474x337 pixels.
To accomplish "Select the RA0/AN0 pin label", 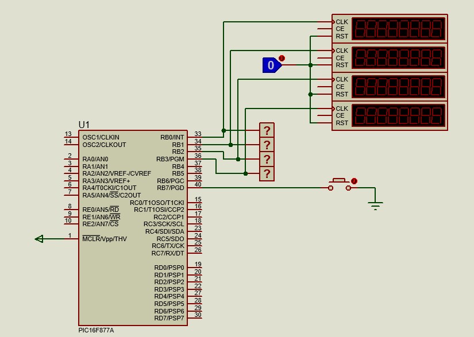I will click(x=95, y=159).
